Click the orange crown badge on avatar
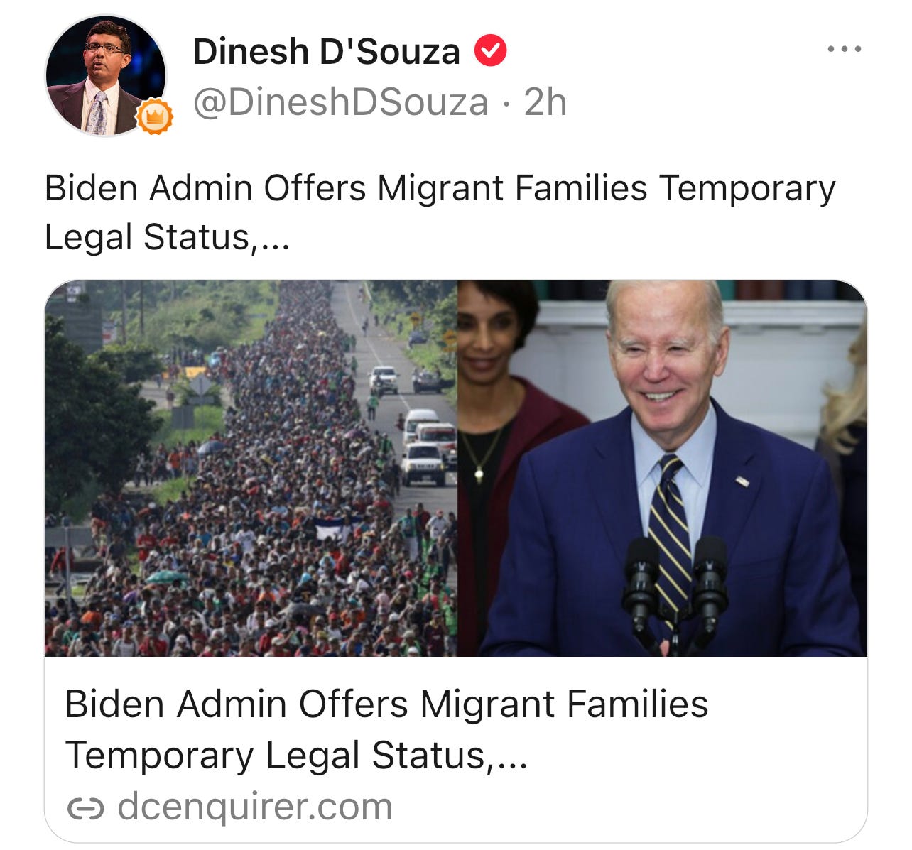 pos(154,116)
